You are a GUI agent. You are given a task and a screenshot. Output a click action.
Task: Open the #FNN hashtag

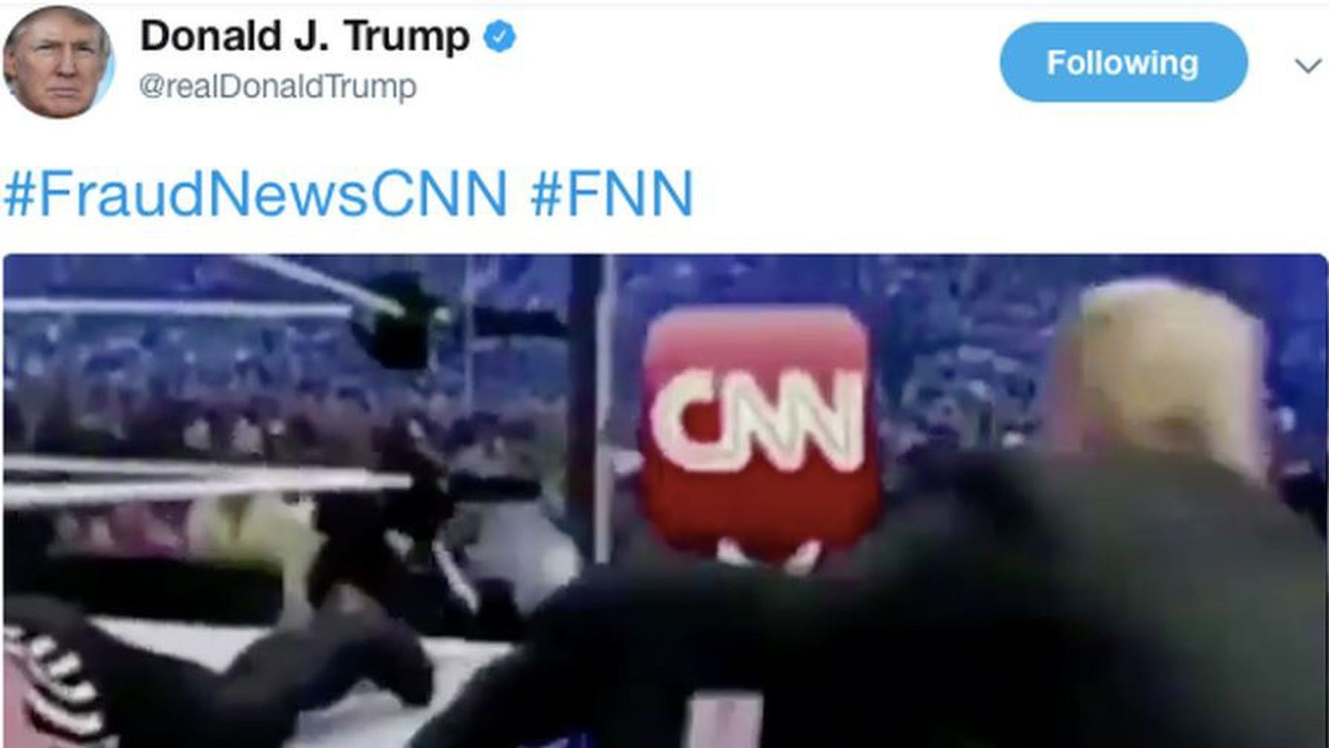[612, 193]
